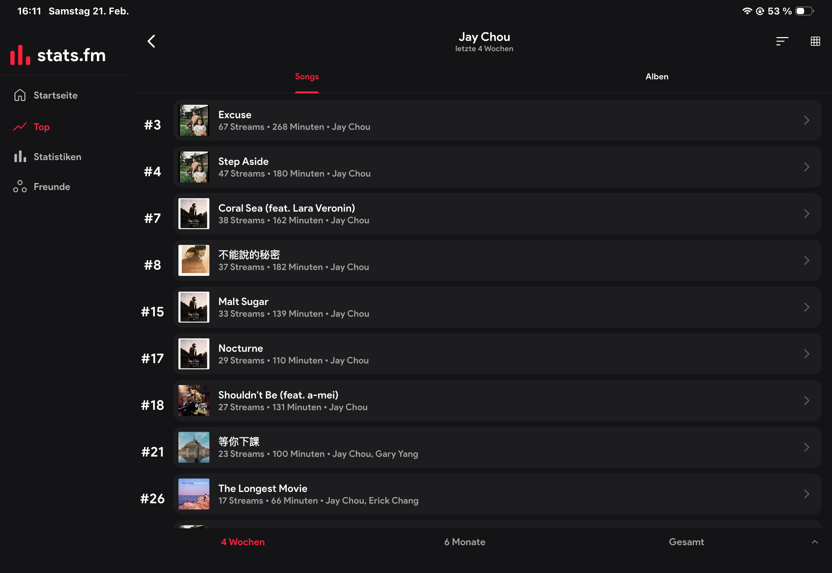Switch to the Alben tab
The height and width of the screenshot is (573, 832).
657,77
